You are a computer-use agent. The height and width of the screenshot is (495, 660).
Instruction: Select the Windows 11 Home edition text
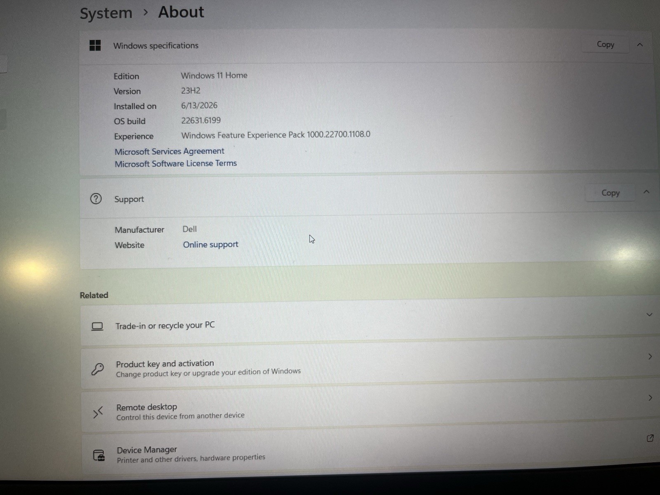click(x=214, y=75)
